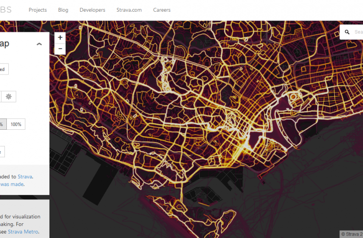Click the Strava Labs logo

tap(6, 10)
